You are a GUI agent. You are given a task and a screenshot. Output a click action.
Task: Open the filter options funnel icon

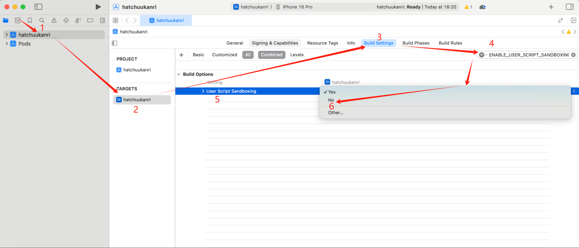point(483,55)
